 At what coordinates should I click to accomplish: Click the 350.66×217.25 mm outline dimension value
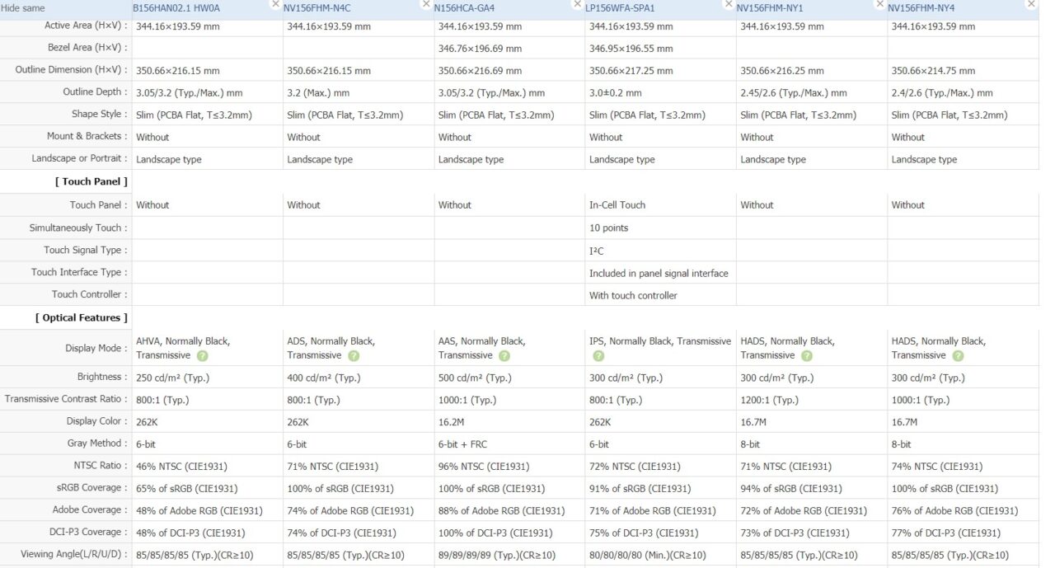(631, 71)
